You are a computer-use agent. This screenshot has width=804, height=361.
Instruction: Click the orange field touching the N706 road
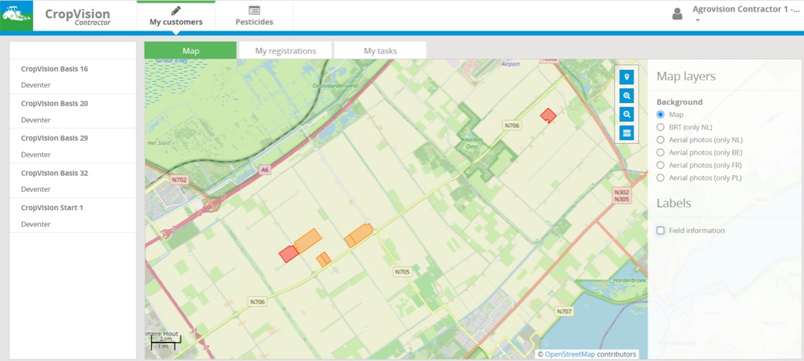point(358,236)
